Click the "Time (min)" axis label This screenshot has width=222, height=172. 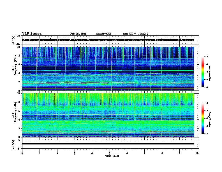(x=112, y=156)
